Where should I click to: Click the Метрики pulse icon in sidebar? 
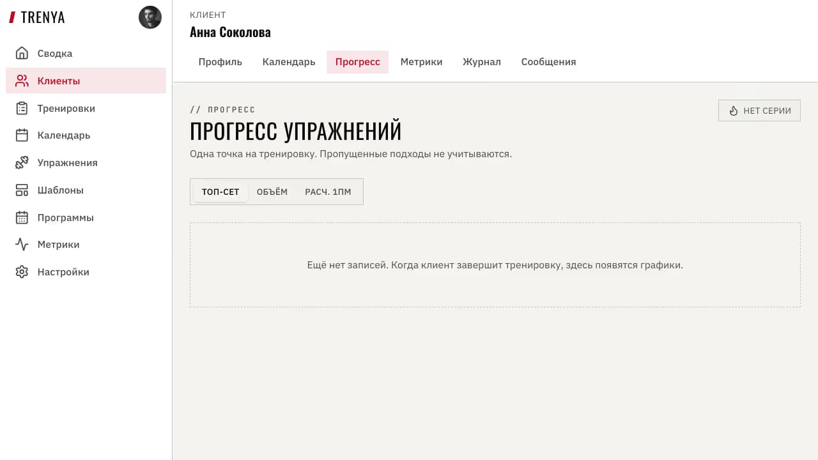pyautogui.click(x=22, y=244)
